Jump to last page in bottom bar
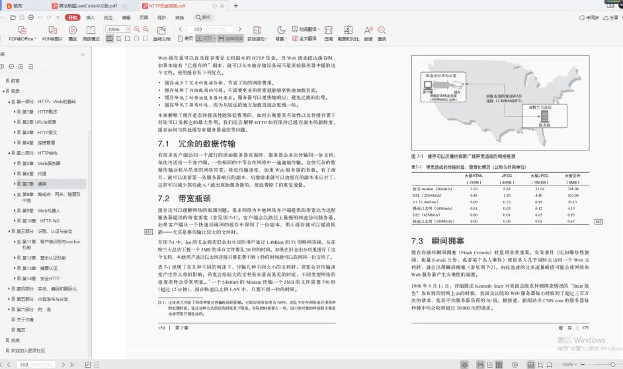 point(72,364)
